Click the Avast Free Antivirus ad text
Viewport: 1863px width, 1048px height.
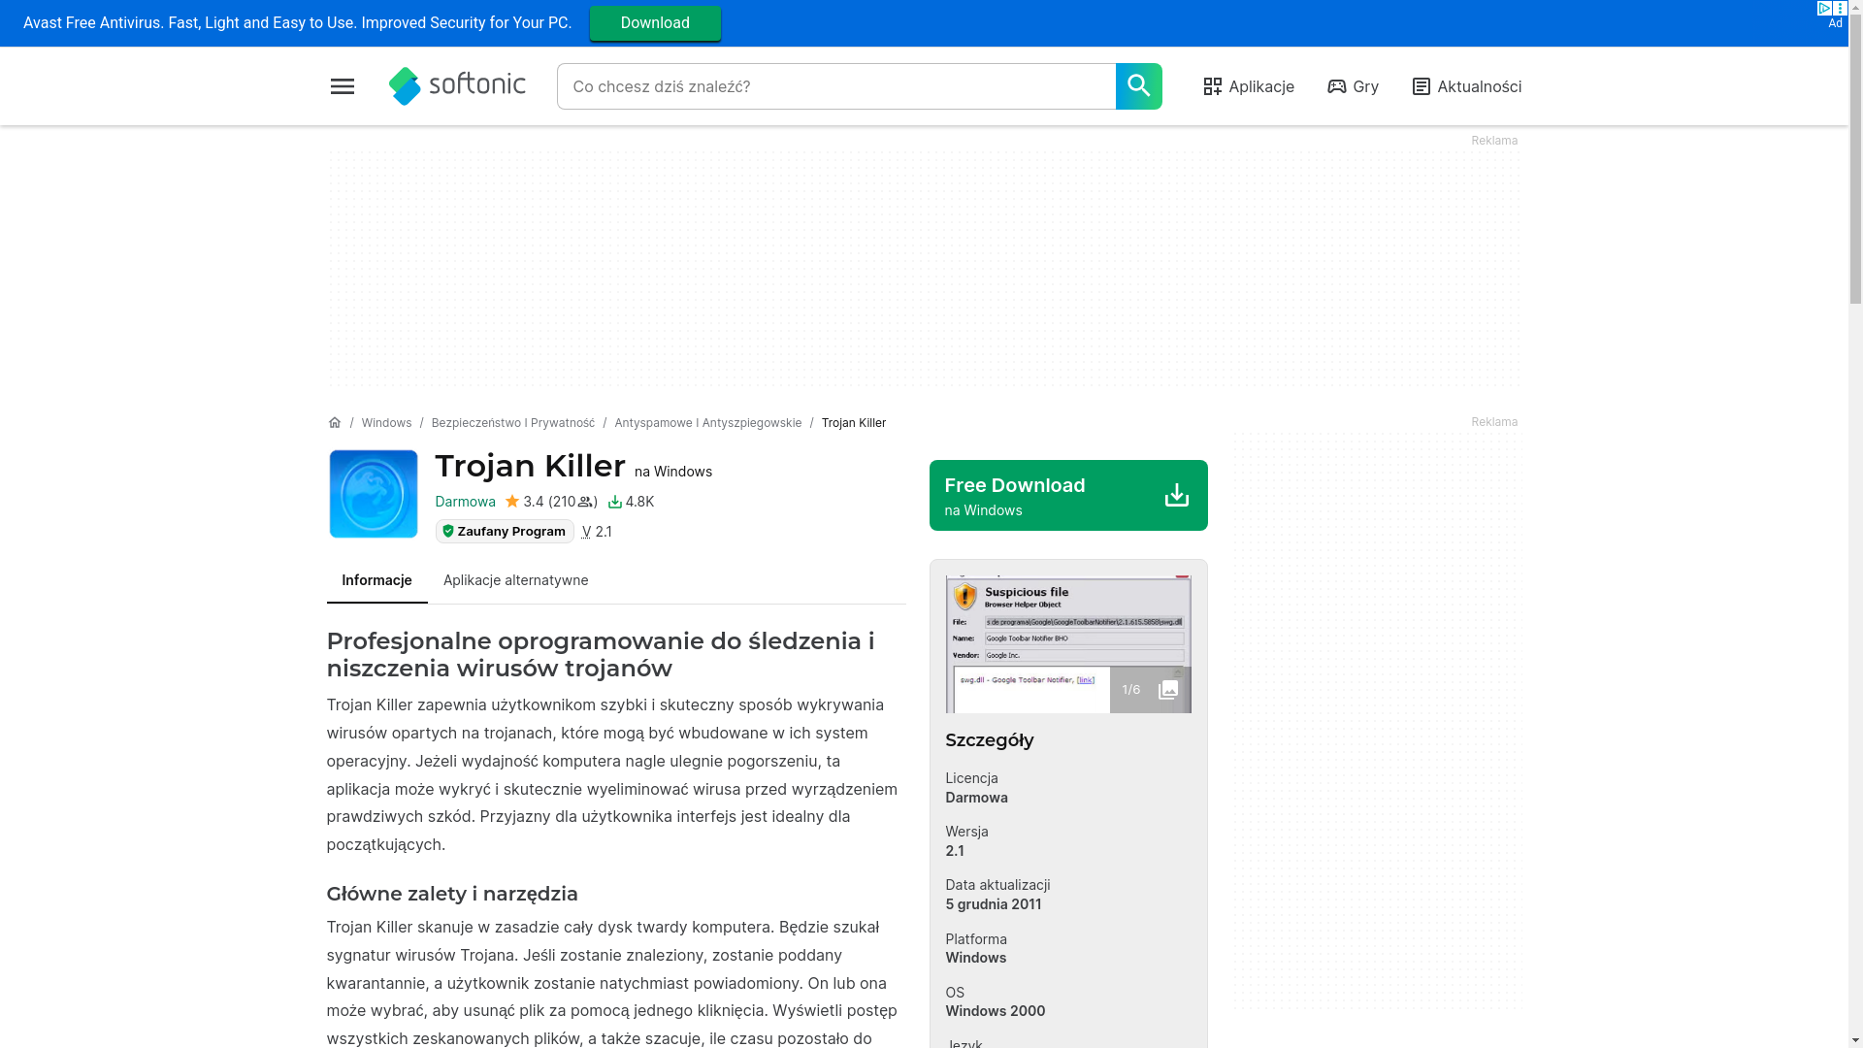pyautogui.click(x=297, y=23)
